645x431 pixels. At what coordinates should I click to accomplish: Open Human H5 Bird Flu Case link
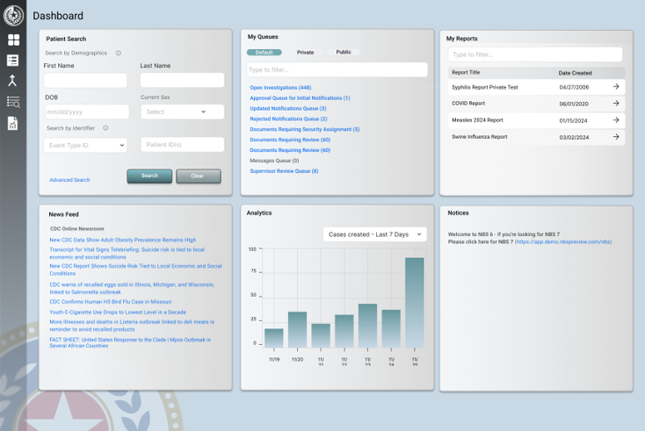[x=111, y=302]
